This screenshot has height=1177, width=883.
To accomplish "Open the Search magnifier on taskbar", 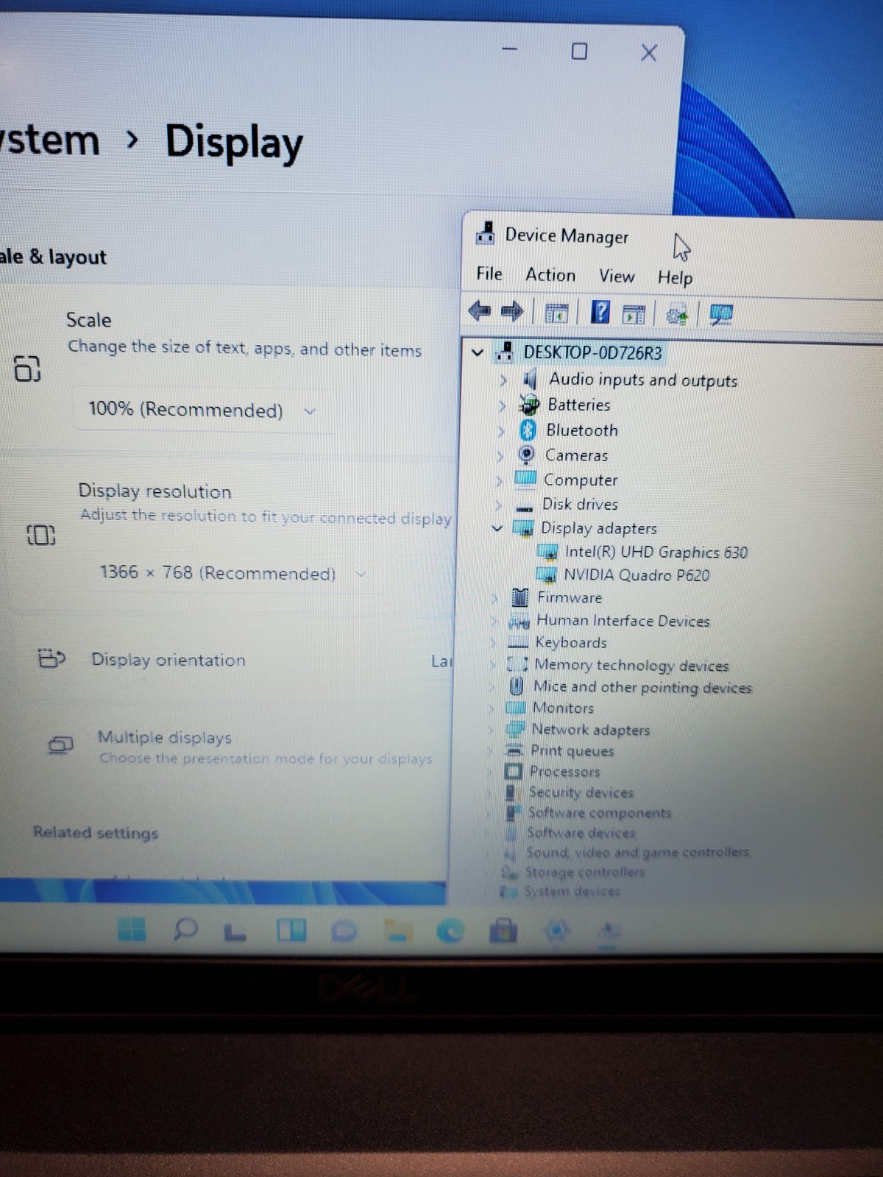I will [185, 929].
